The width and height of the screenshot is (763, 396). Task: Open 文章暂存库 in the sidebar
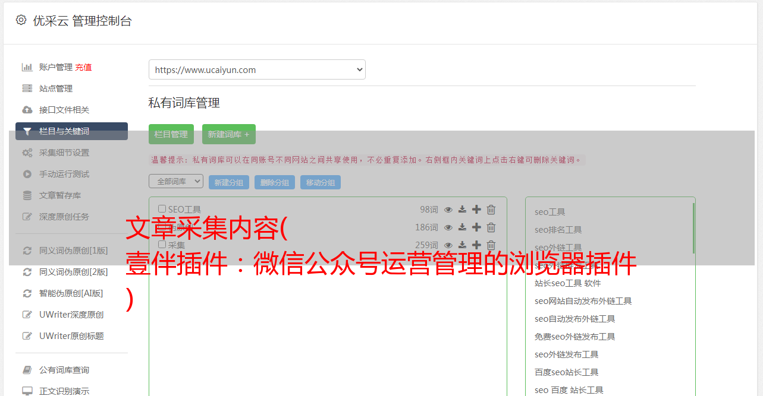click(x=60, y=195)
